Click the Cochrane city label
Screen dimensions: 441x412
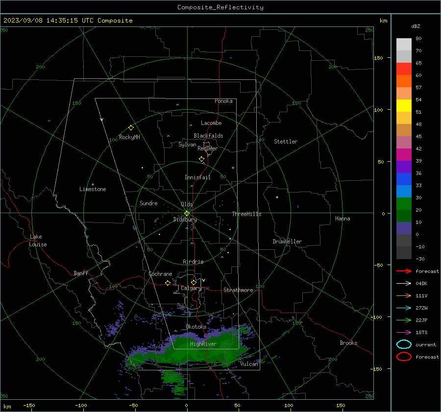point(160,274)
